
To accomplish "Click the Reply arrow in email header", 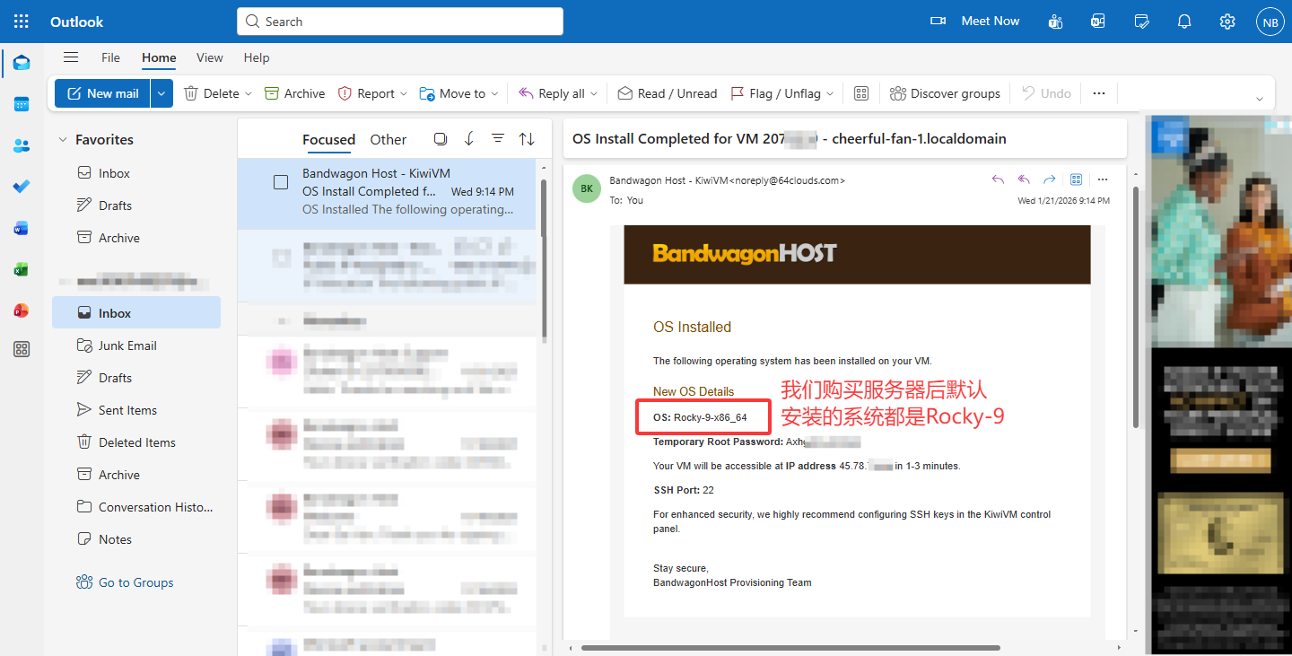I will (998, 179).
